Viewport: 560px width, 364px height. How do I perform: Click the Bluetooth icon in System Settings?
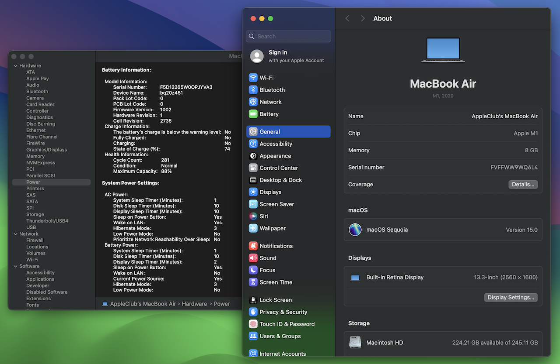coord(253,90)
